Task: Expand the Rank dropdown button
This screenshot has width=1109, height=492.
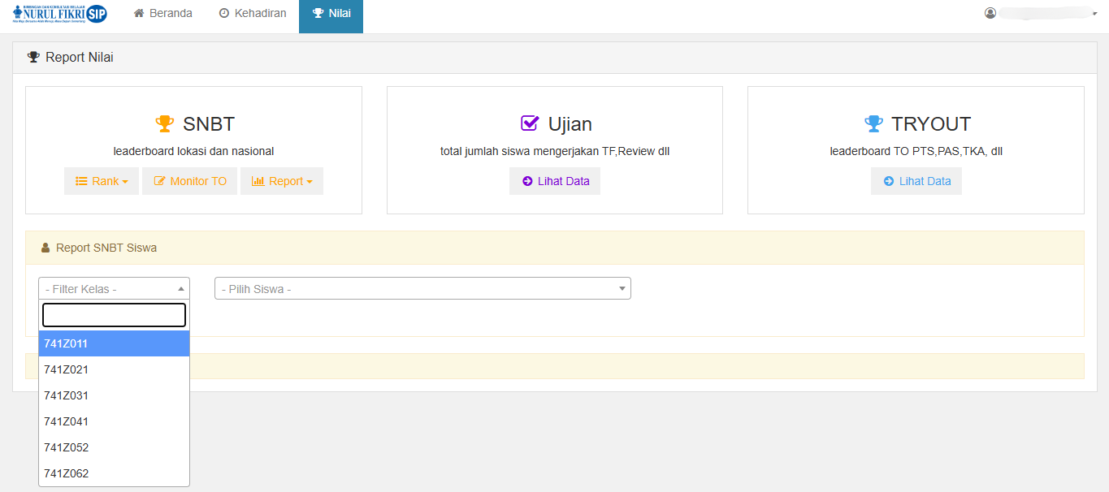Action: click(102, 181)
